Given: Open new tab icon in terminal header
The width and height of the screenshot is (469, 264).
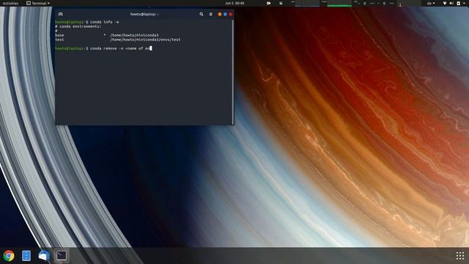Looking at the screenshot, I should pos(60,14).
